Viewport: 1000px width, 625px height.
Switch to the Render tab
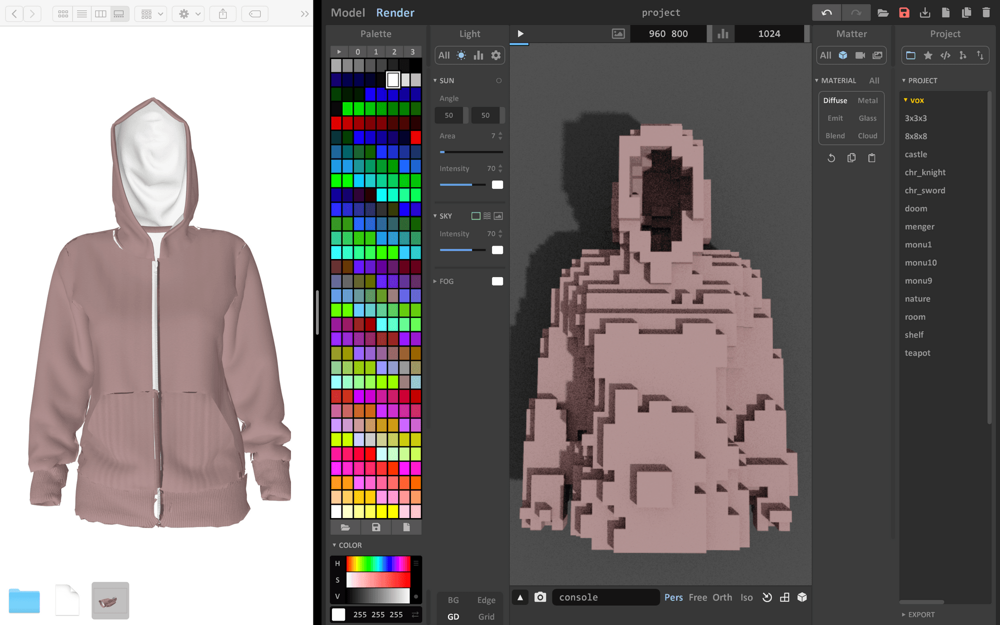(x=394, y=12)
